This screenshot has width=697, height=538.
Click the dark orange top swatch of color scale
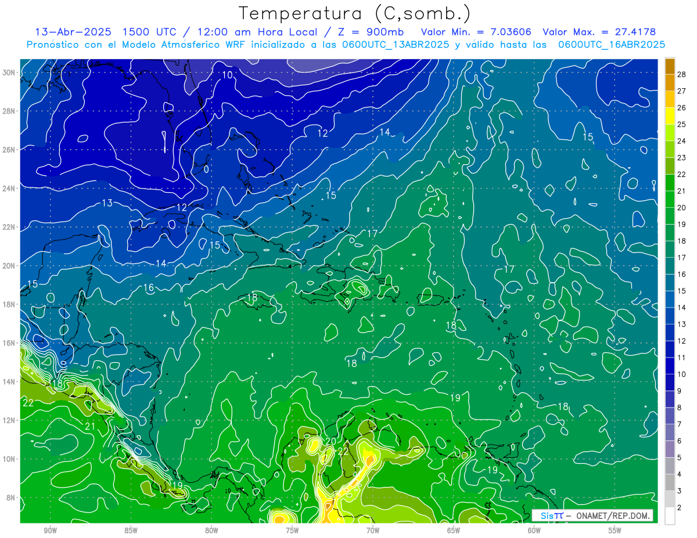[x=670, y=66]
